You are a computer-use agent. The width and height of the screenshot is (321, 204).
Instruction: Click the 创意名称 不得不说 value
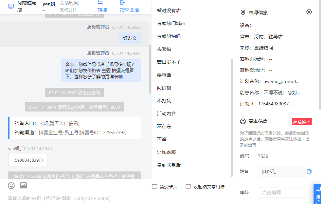click(x=282, y=93)
